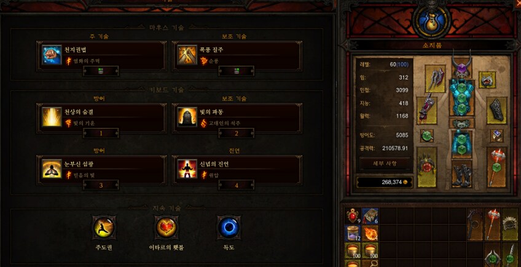
Task: Open the 천상의 숨결 skill slot
Action: pyautogui.click(x=101, y=118)
